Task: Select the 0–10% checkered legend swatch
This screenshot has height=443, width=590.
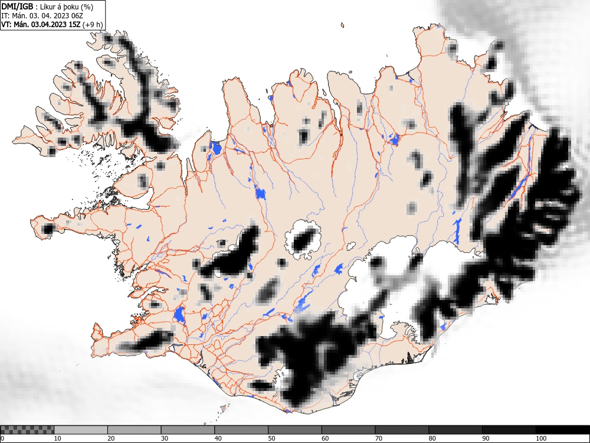Action: coord(28,430)
